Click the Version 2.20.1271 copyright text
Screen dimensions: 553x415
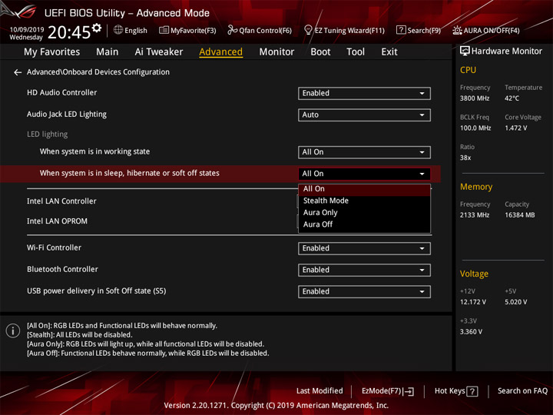tap(276, 406)
